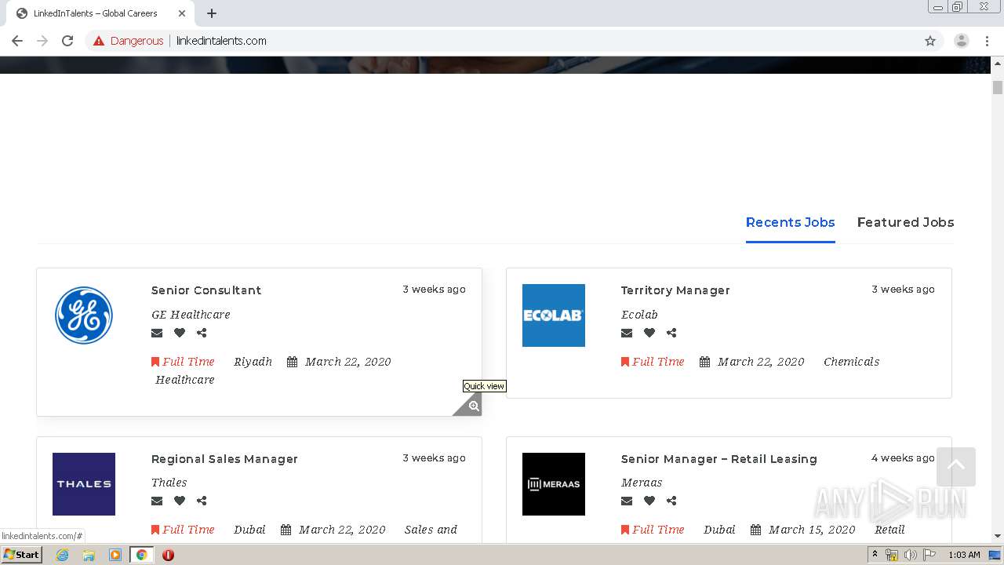Open Senior Consultant job title

[206, 290]
